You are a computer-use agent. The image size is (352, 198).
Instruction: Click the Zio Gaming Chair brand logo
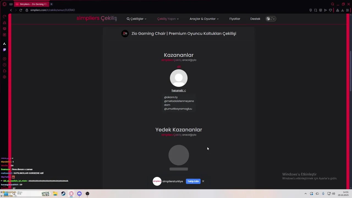125,34
